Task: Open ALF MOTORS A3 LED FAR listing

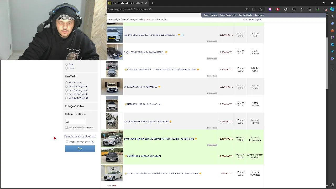Action: pos(150,35)
